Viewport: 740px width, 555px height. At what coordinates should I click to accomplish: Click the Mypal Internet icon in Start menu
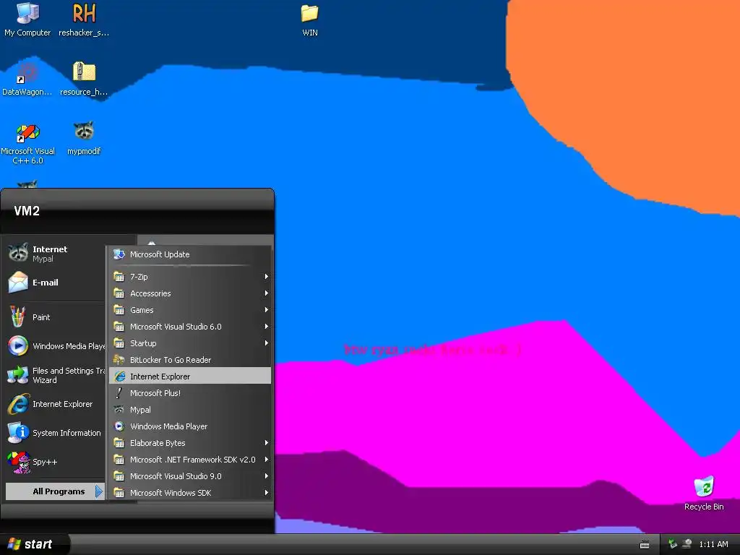(x=18, y=253)
